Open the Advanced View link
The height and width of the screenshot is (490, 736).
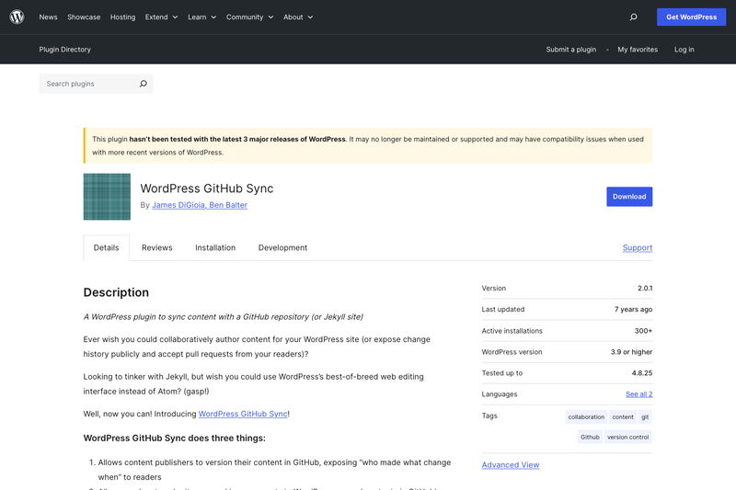click(x=511, y=464)
